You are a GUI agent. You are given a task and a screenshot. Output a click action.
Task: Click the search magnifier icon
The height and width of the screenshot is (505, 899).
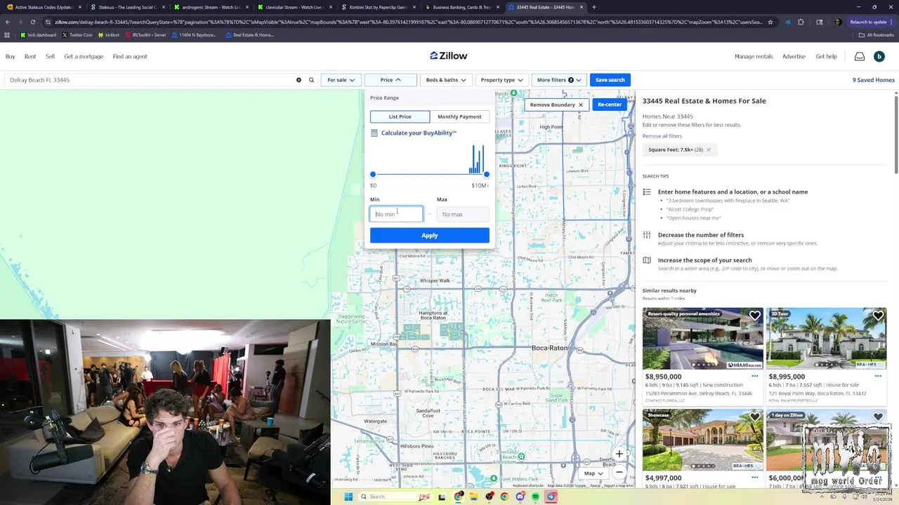(311, 80)
